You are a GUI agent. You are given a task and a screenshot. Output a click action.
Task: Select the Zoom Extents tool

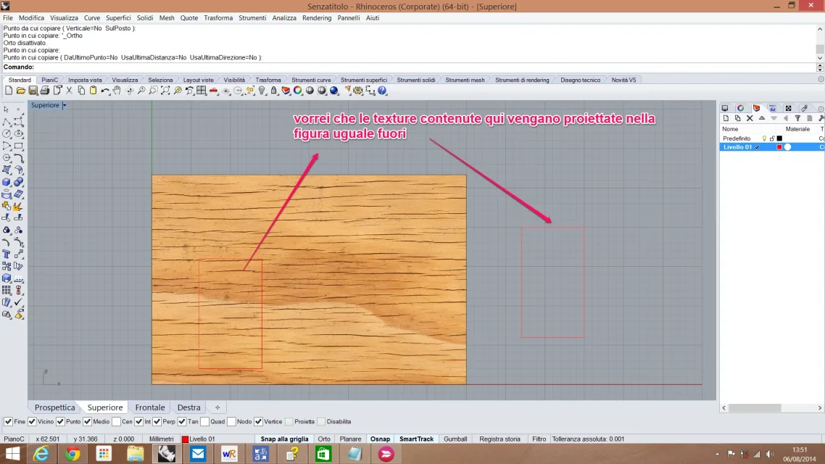(x=165, y=91)
